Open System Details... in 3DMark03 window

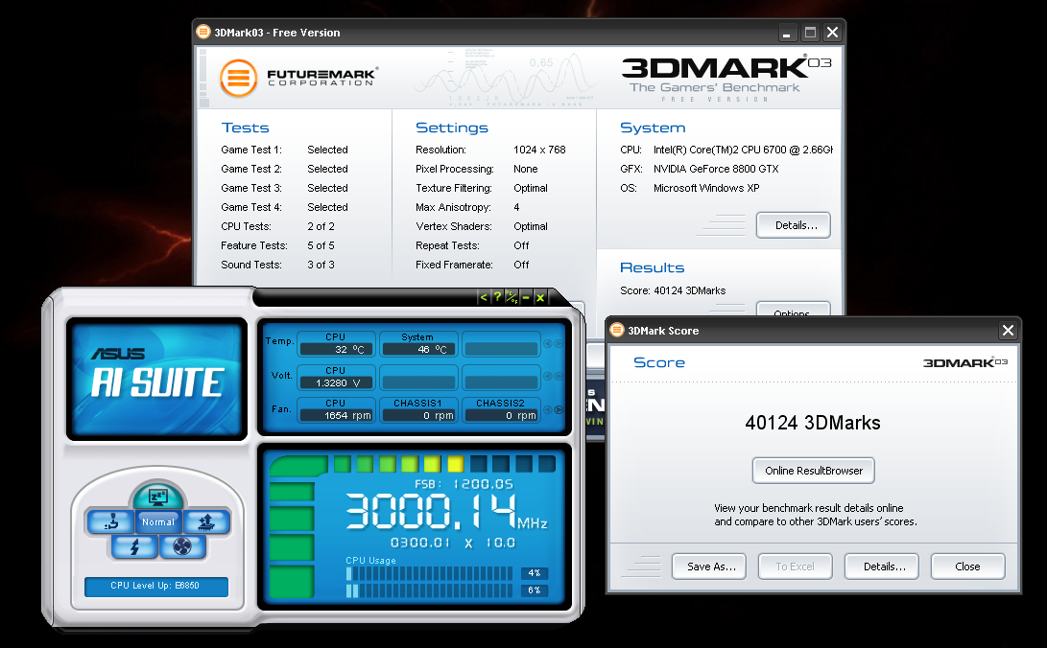794,225
